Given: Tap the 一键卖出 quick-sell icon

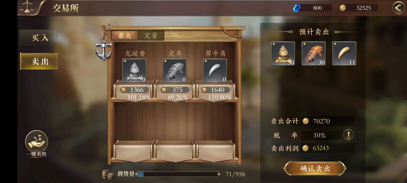Looking at the screenshot, I should click(36, 141).
